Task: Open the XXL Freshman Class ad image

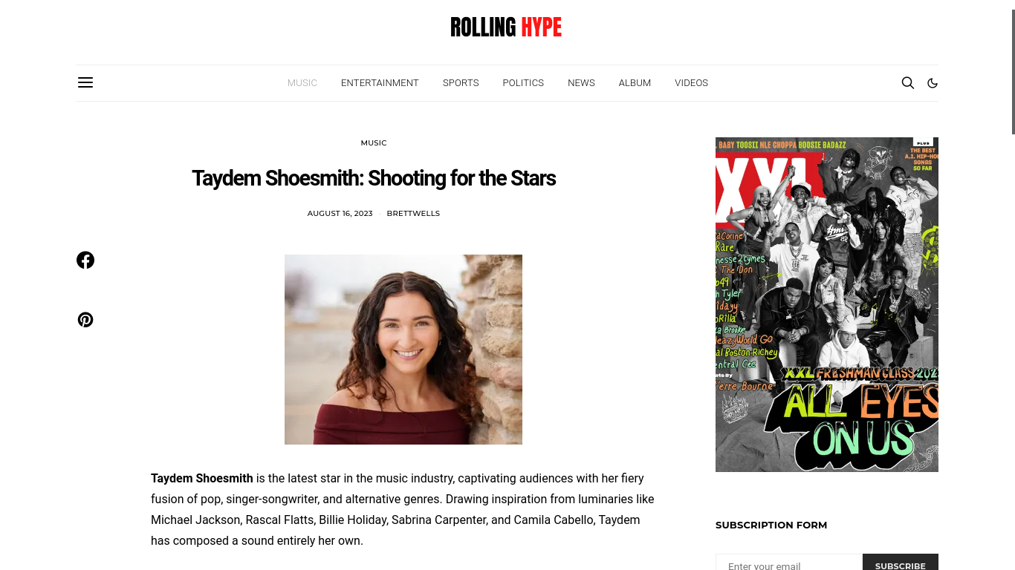Action: (827, 304)
